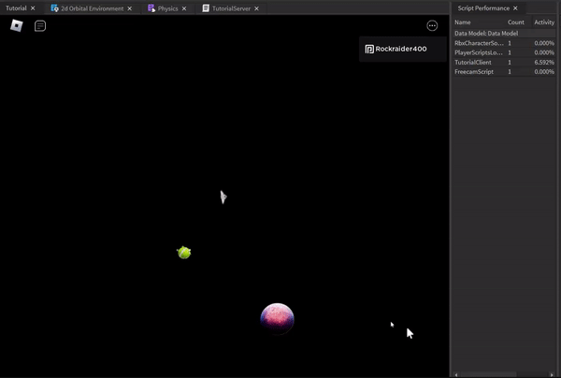The width and height of the screenshot is (561, 378).
Task: Sort by the Name column header
Action: point(463,22)
